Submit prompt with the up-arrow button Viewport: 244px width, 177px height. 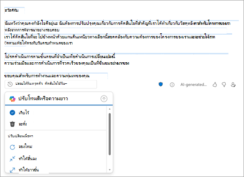(x=104, y=99)
